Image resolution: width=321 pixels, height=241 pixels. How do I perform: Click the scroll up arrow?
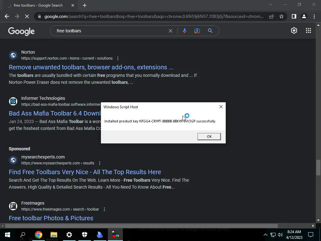point(318,25)
